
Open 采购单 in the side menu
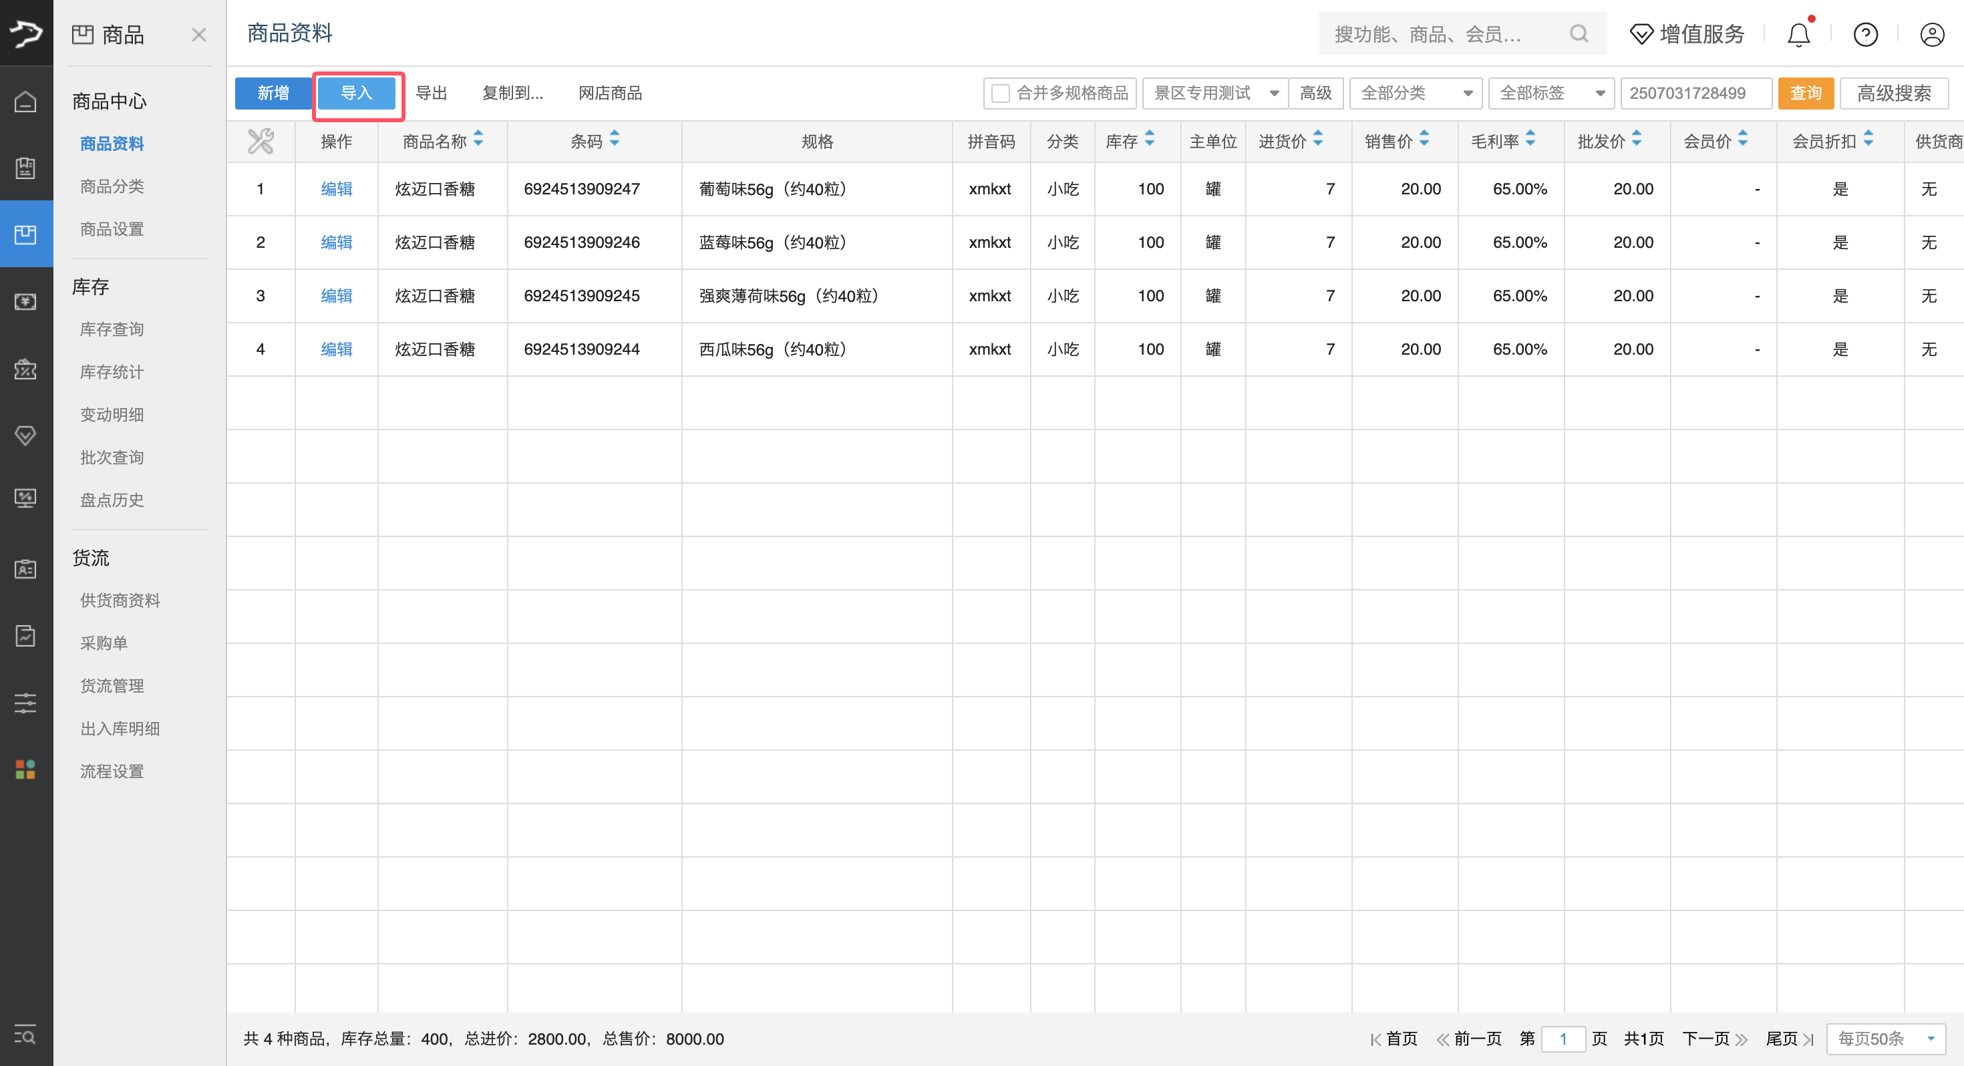coord(104,643)
